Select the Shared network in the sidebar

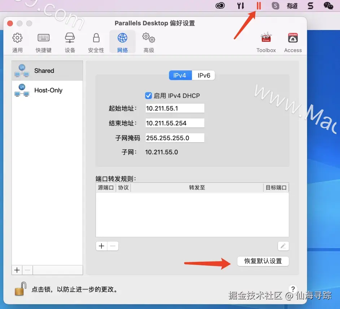[47, 71]
